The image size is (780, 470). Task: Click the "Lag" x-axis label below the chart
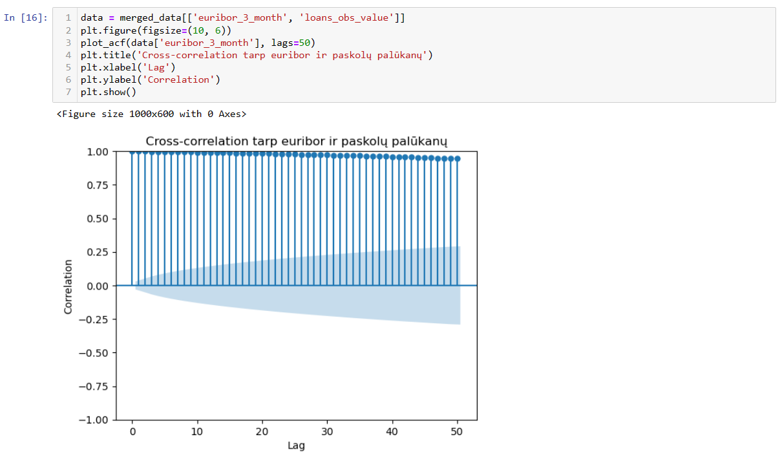pyautogui.click(x=297, y=445)
